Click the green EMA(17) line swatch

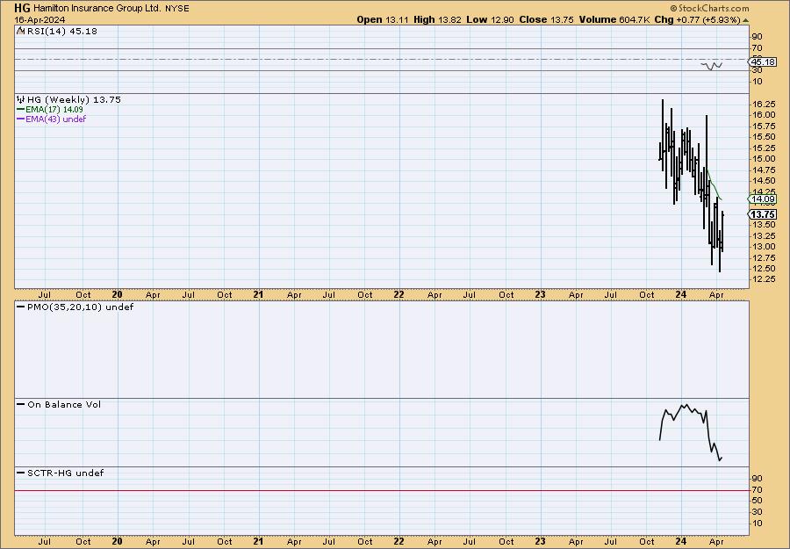[x=21, y=110]
